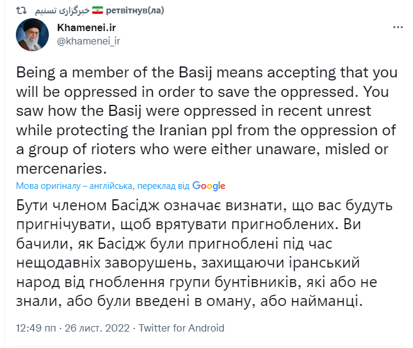Open the Twitter for Android source link
The image size is (413, 348).
pyautogui.click(x=181, y=328)
